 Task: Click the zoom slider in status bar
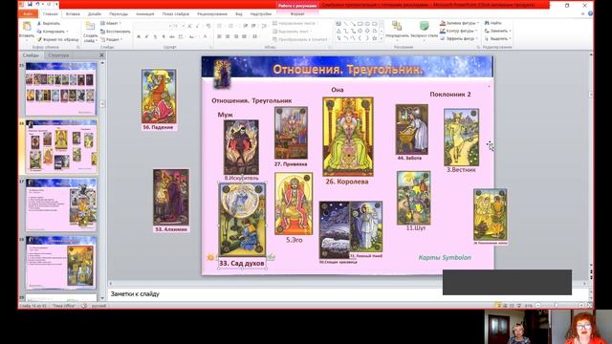[x=557, y=306]
